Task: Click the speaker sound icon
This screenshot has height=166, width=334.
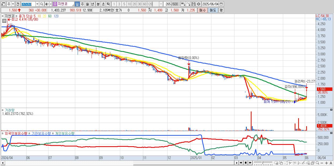Action: [47, 4]
